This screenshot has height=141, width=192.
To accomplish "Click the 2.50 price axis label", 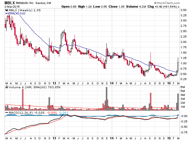I will point(184,31).
